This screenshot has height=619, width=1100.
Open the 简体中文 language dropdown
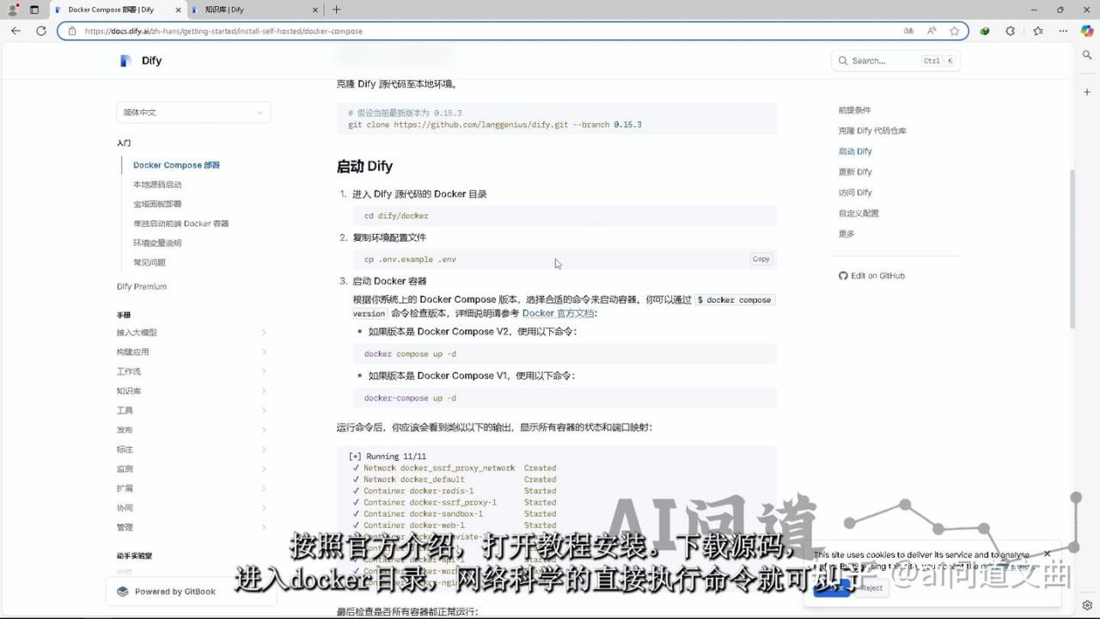193,113
